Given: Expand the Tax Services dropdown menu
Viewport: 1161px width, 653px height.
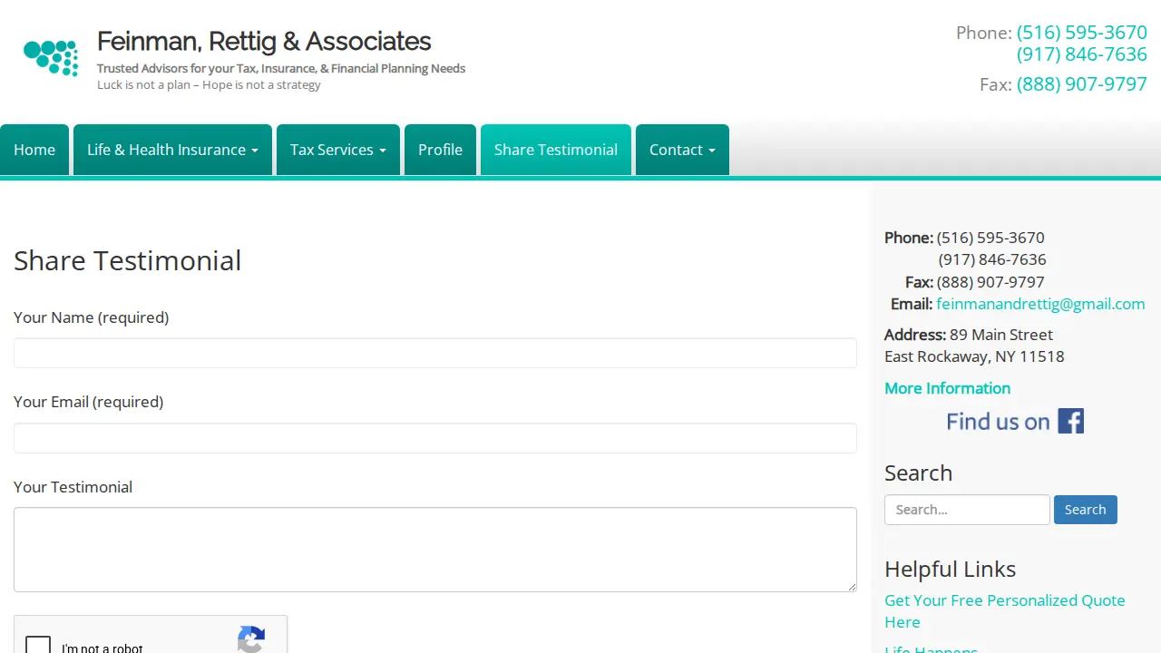Looking at the screenshot, I should point(338,150).
